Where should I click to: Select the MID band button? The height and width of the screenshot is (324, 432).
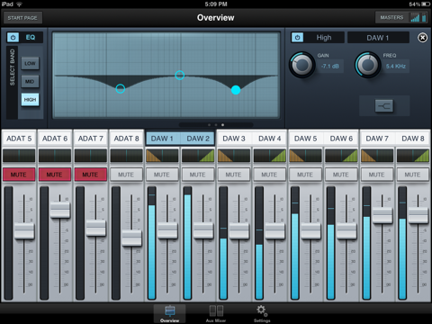pyautogui.click(x=30, y=82)
